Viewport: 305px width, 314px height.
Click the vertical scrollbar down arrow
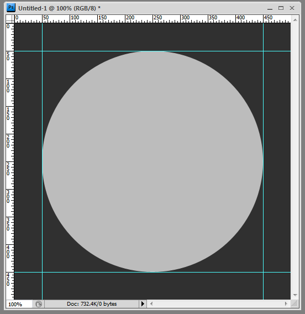(x=295, y=295)
